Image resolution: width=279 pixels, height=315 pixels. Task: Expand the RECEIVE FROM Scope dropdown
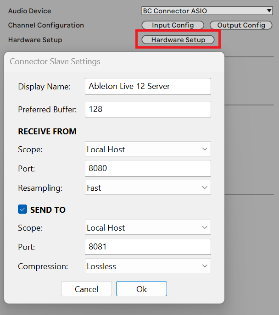click(x=148, y=149)
